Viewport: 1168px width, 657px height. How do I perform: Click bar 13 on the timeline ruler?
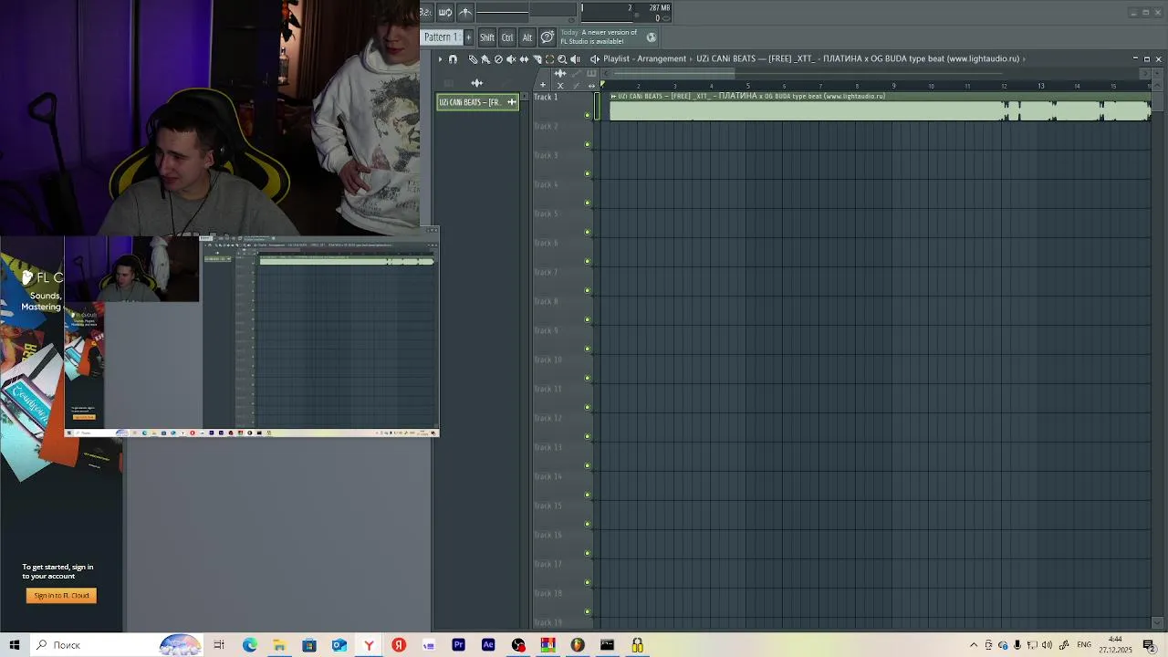click(1040, 86)
